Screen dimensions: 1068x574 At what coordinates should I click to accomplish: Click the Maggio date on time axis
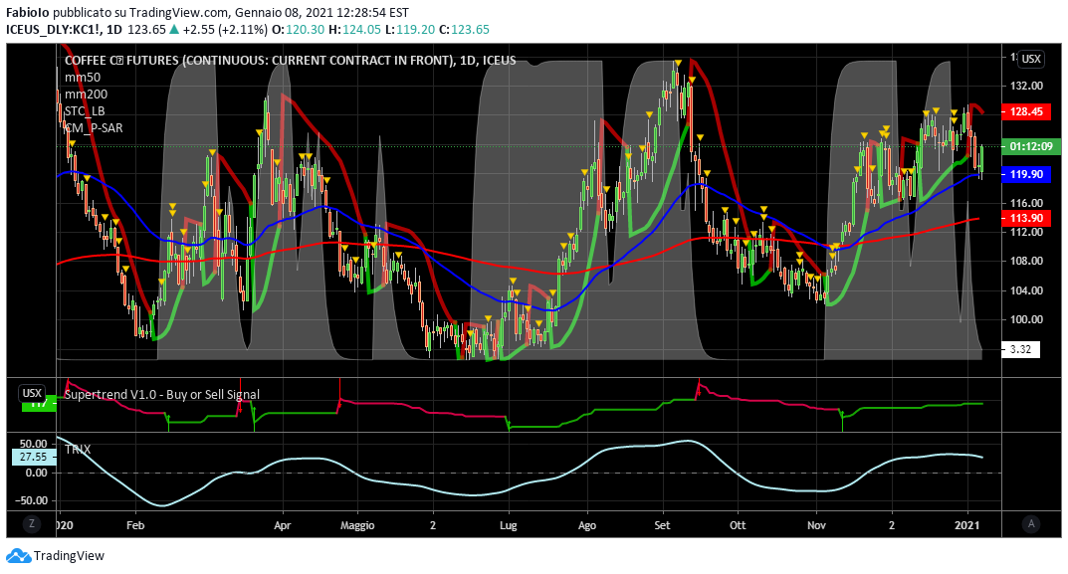pyautogui.click(x=356, y=523)
